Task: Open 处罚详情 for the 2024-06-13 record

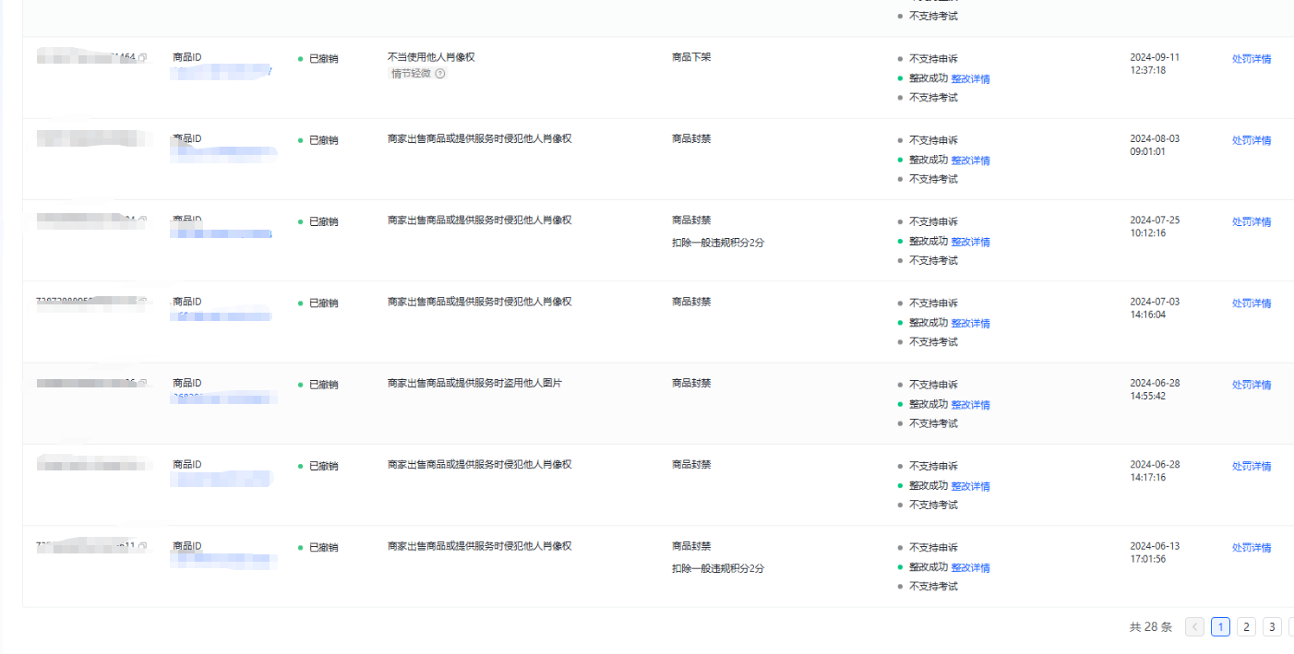Action: pos(1251,547)
